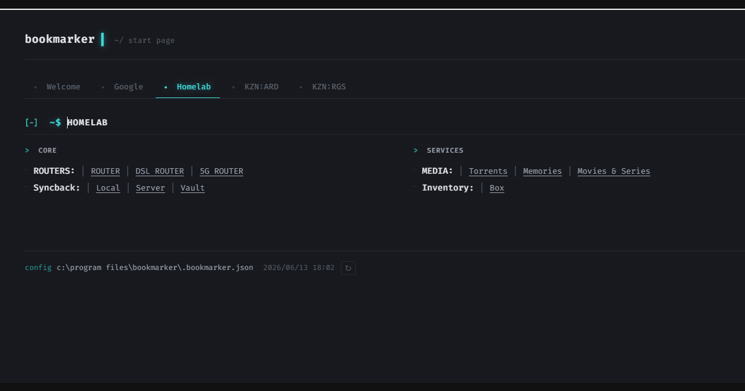
Task: Click the Inventory: row label
Action: [448, 187]
